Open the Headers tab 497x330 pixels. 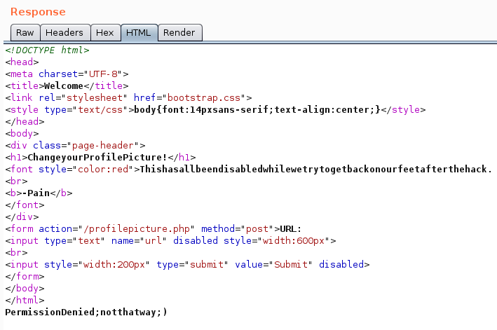pyautogui.click(x=65, y=33)
